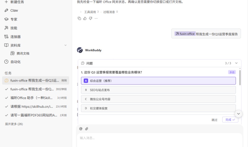The height and width of the screenshot is (147, 248).
Task: Open the 自动化 page
Action: [15, 62]
